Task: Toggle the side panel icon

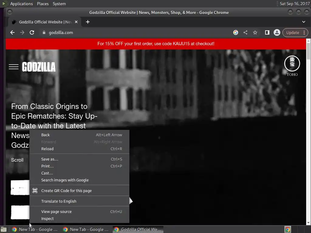Action: (267, 32)
